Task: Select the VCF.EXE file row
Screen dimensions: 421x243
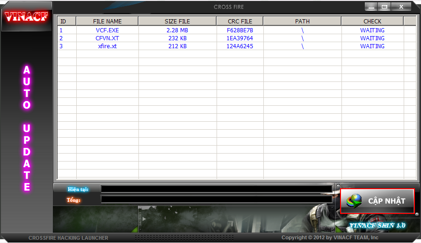Action: pos(237,30)
